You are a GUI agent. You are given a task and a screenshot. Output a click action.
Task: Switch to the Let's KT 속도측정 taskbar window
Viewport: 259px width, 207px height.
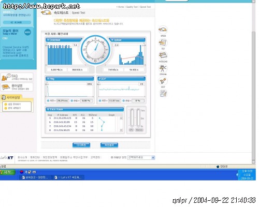coord(68,178)
